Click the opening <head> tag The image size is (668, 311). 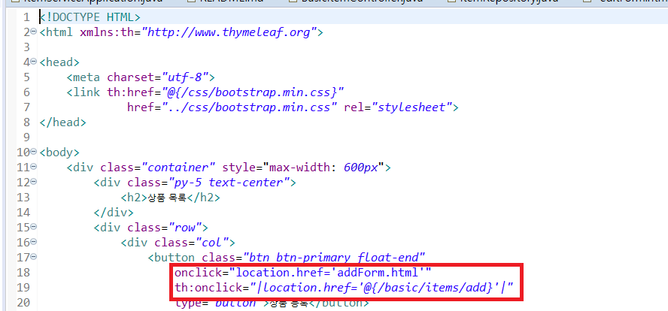pos(59,62)
